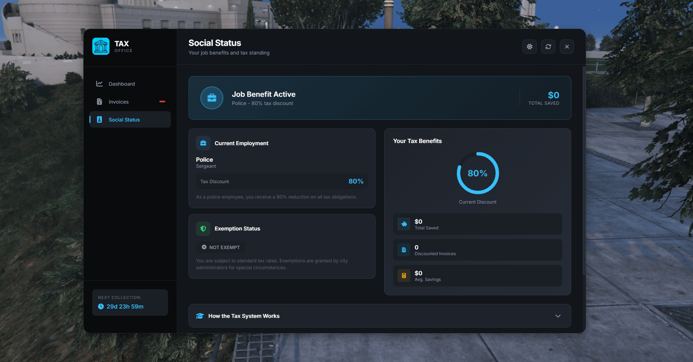This screenshot has width=693, height=362.
Task: Click the Discounted Invoices document icon
Action: point(404,250)
